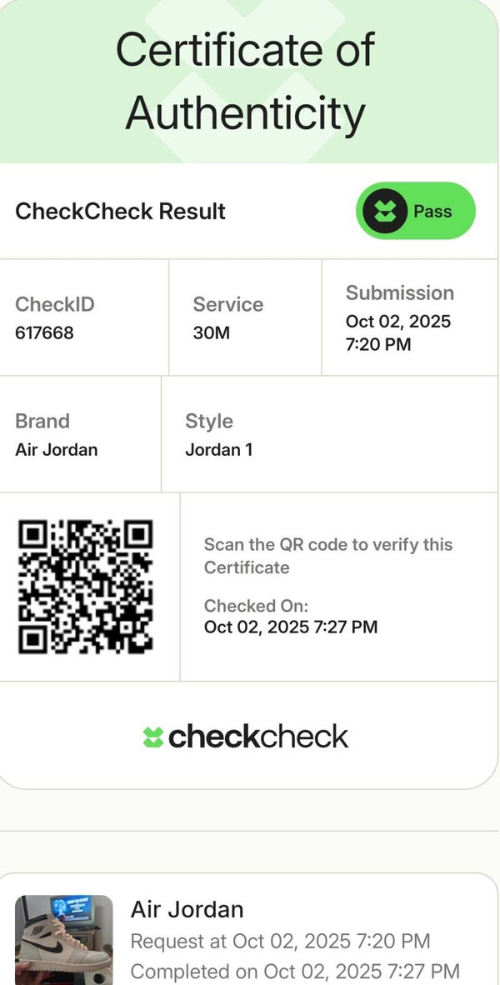Image resolution: width=500 pixels, height=985 pixels.
Task: Open the Air Jordan request card title
Action: 187,909
